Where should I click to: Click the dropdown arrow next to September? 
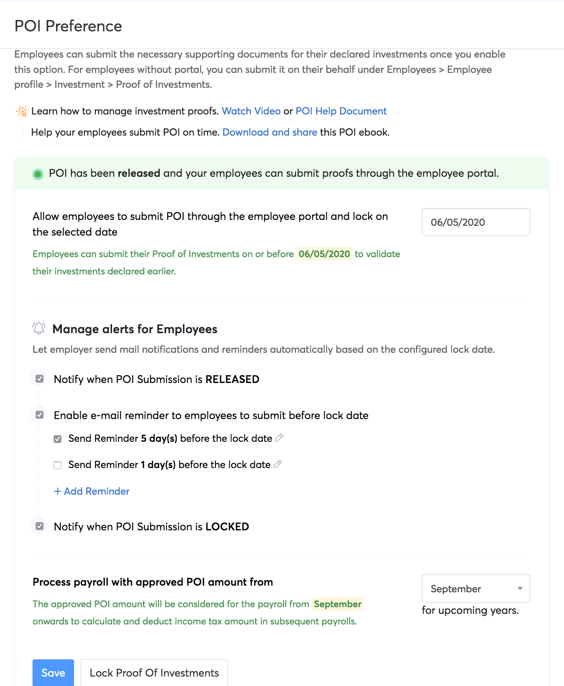point(520,588)
